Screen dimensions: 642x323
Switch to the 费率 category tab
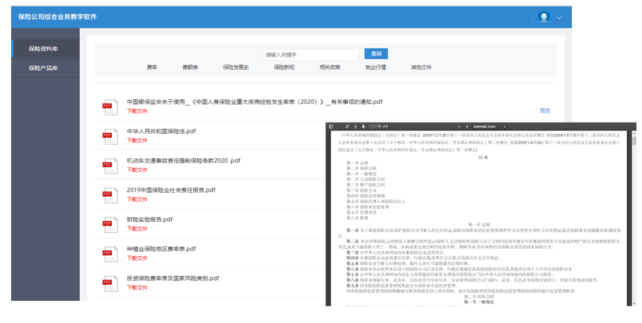[x=151, y=67]
